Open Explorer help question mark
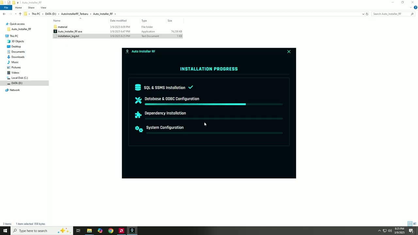418x235 pixels. [x=415, y=8]
